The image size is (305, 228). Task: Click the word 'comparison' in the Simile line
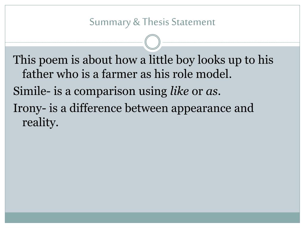tap(105, 91)
